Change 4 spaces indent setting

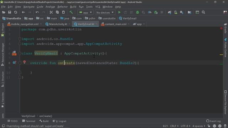198,126
